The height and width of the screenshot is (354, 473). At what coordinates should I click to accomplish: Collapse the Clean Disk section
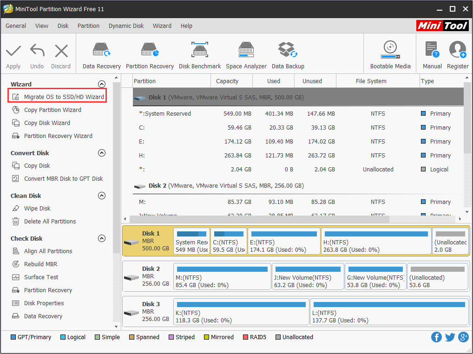[102, 196]
